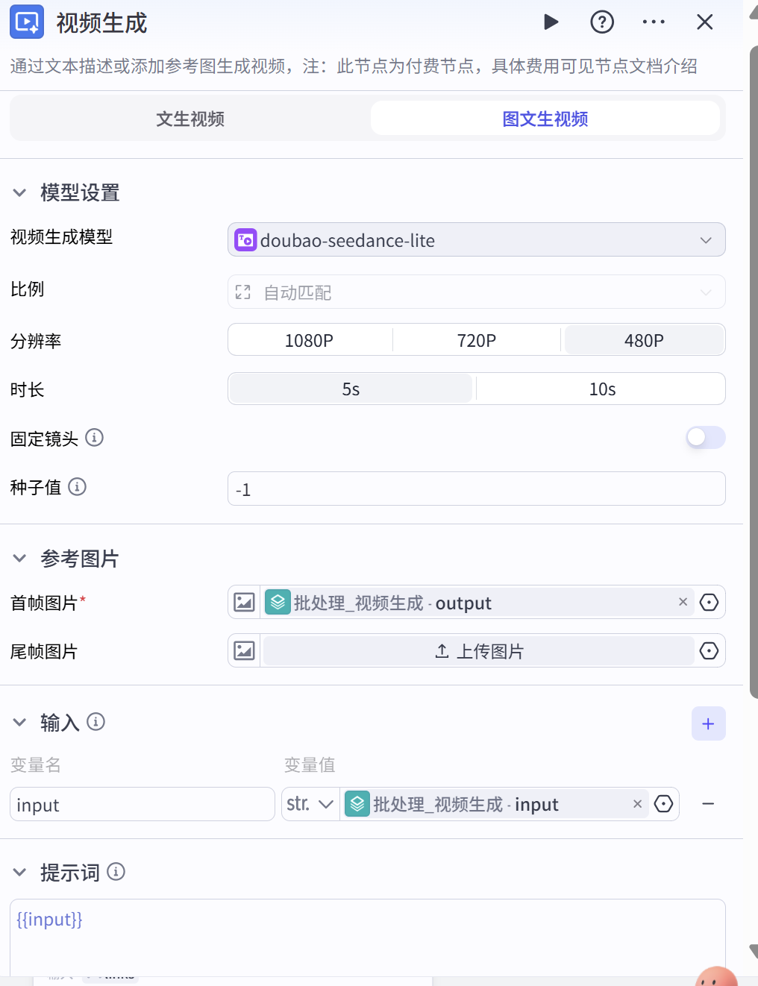Run the video generation node with play icon
The height and width of the screenshot is (986, 758).
[551, 22]
